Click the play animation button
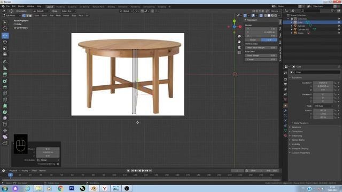 pos(143,171)
